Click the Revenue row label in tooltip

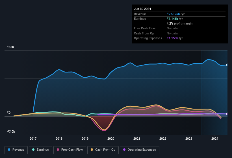tap(140, 14)
